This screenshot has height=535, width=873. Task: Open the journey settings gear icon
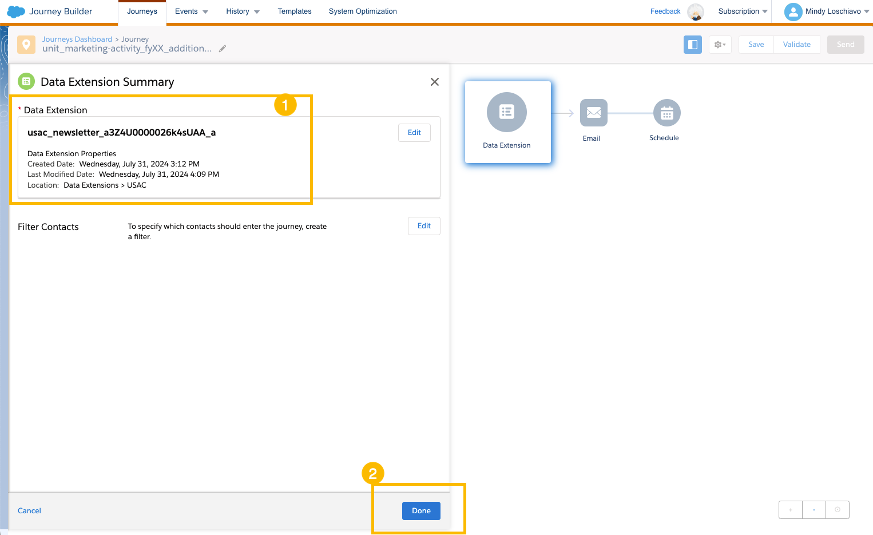click(x=720, y=44)
